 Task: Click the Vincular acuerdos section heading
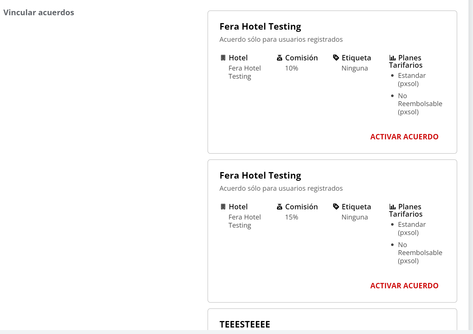tap(39, 12)
